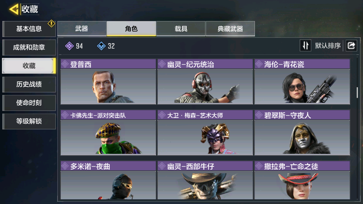The image size is (363, 204).
Task: Select the 碧翠斯-守夜人 character card
Action: [x=302, y=133]
